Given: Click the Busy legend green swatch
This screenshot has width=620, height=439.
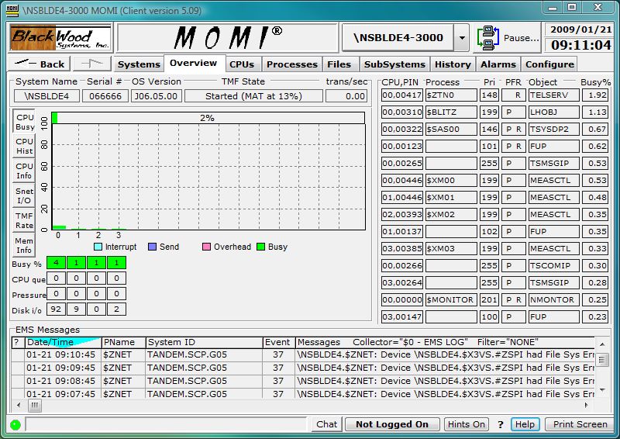Looking at the screenshot, I should pyautogui.click(x=260, y=247).
